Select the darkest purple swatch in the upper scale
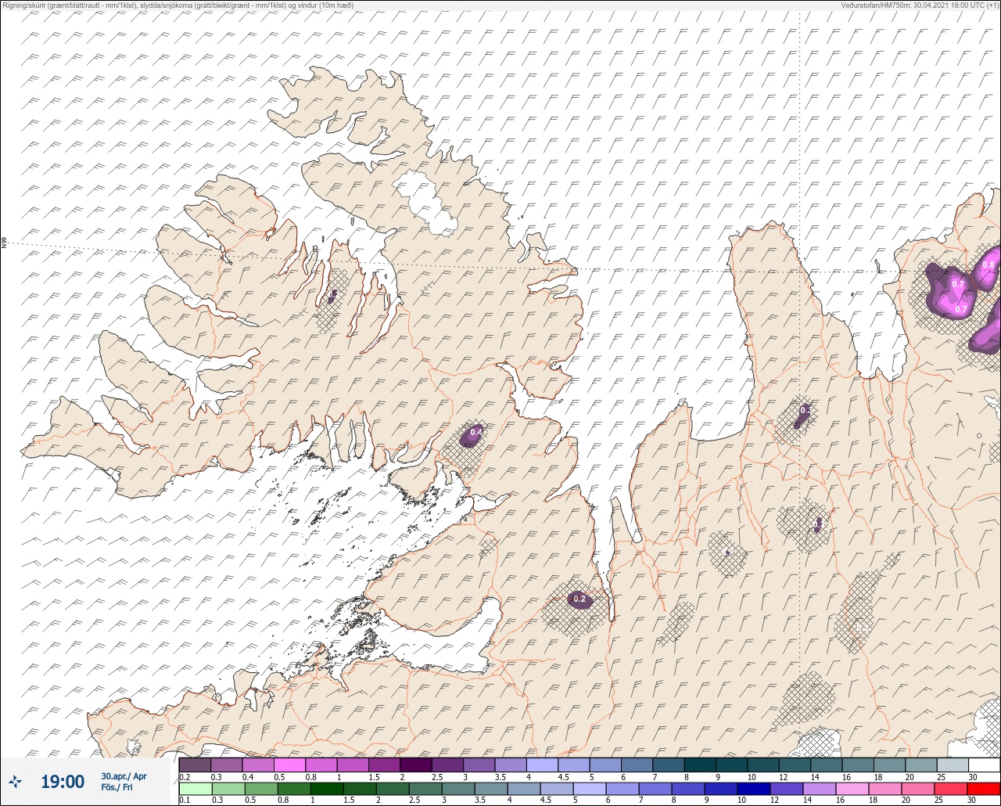Viewport: 1001px width, 806px height. (416, 765)
